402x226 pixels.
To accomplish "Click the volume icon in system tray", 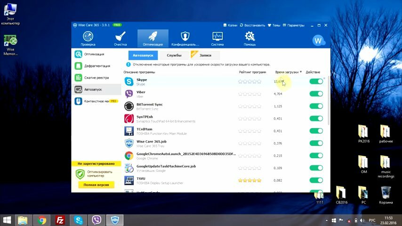I will 362,220.
